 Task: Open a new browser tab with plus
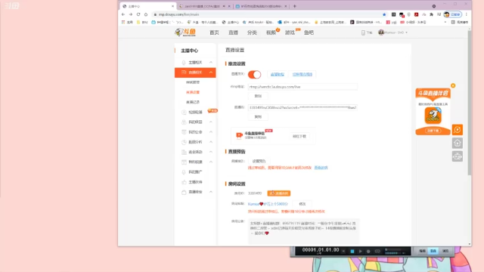tap(294, 6)
